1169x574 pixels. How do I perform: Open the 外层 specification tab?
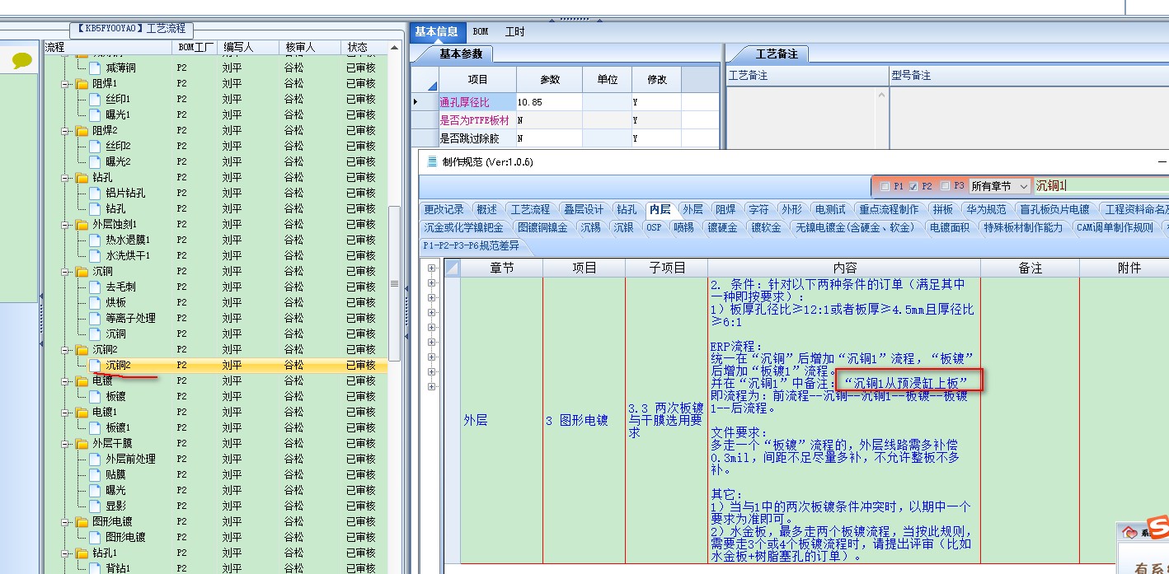point(692,209)
